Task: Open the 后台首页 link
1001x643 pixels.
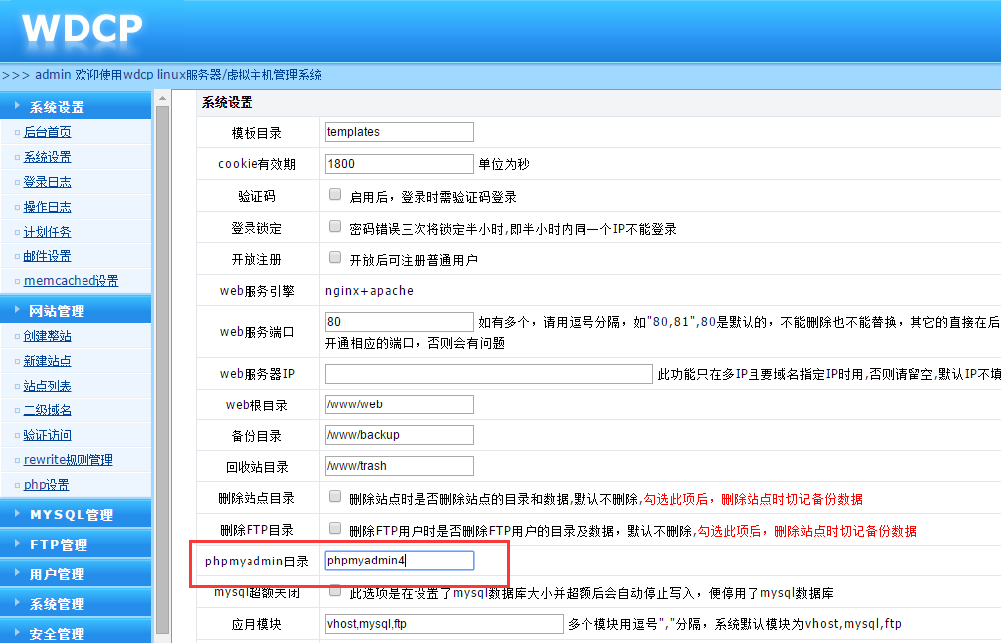Action: [x=47, y=132]
